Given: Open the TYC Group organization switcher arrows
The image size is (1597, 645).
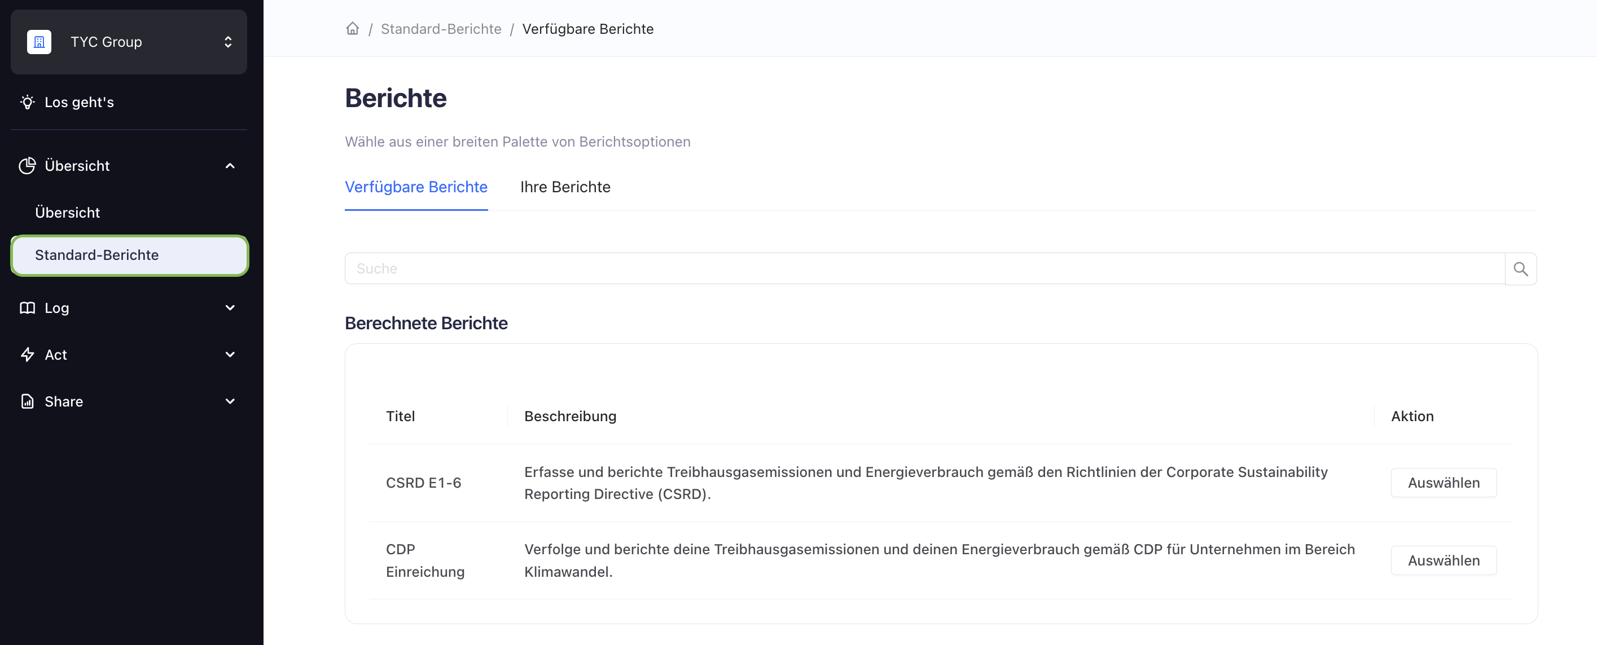Looking at the screenshot, I should pyautogui.click(x=228, y=42).
